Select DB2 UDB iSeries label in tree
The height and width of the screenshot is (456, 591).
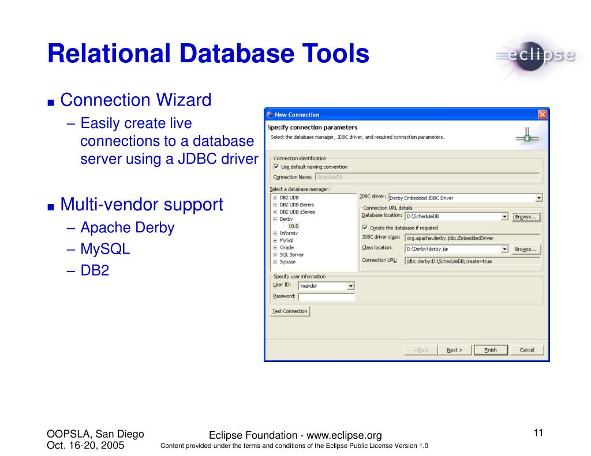pos(297,205)
